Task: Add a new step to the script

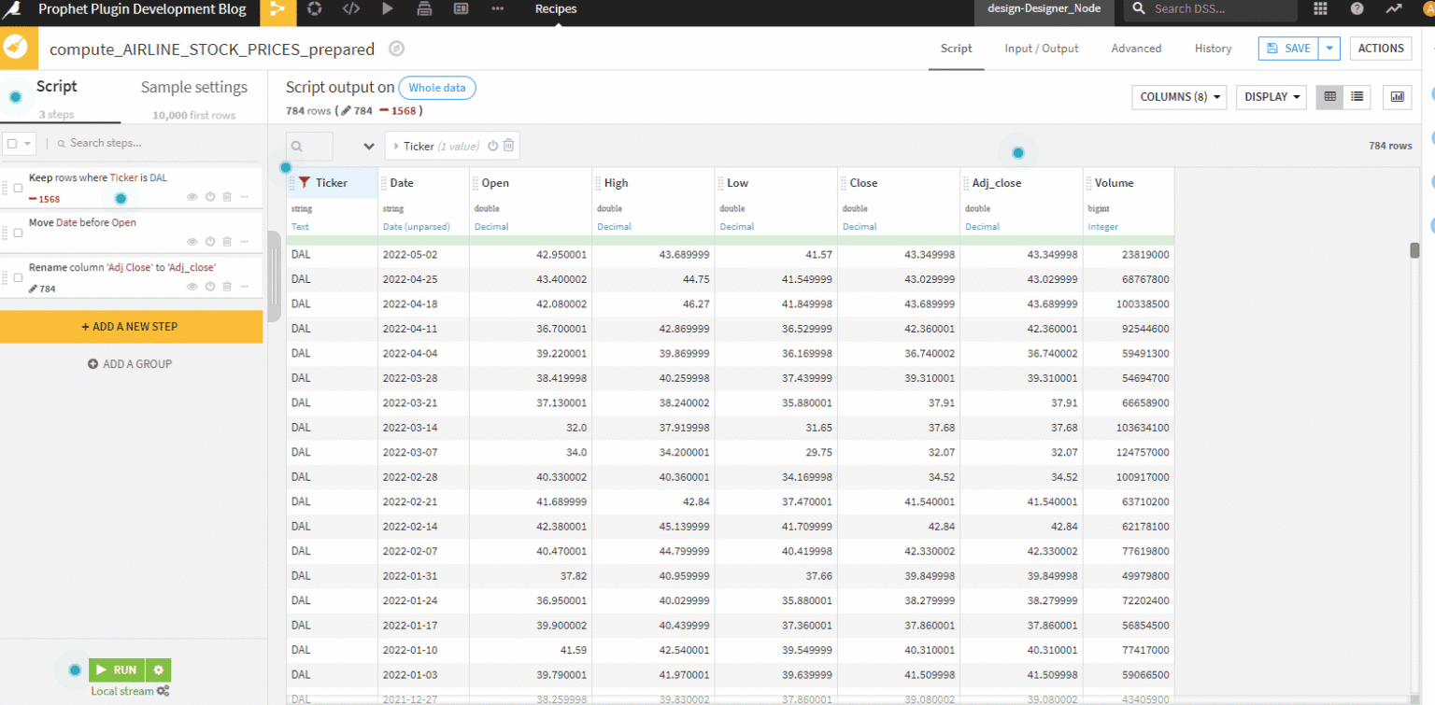Action: (x=131, y=327)
